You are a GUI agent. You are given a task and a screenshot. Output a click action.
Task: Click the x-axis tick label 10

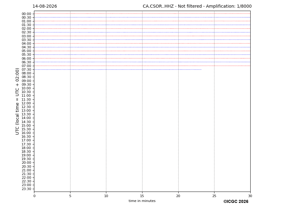pyautogui.click(x=106, y=196)
